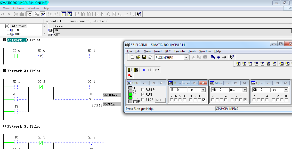292x149 pixels.
Task: Click the MB 0 address input field
Action: (x=220, y=90)
